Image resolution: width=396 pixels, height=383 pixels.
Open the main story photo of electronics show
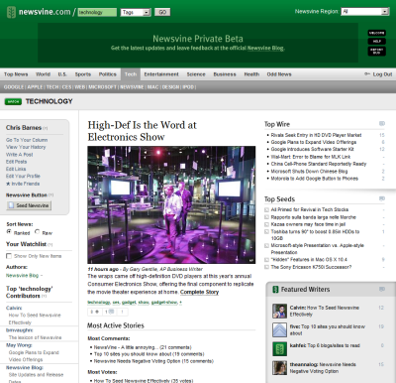point(171,204)
